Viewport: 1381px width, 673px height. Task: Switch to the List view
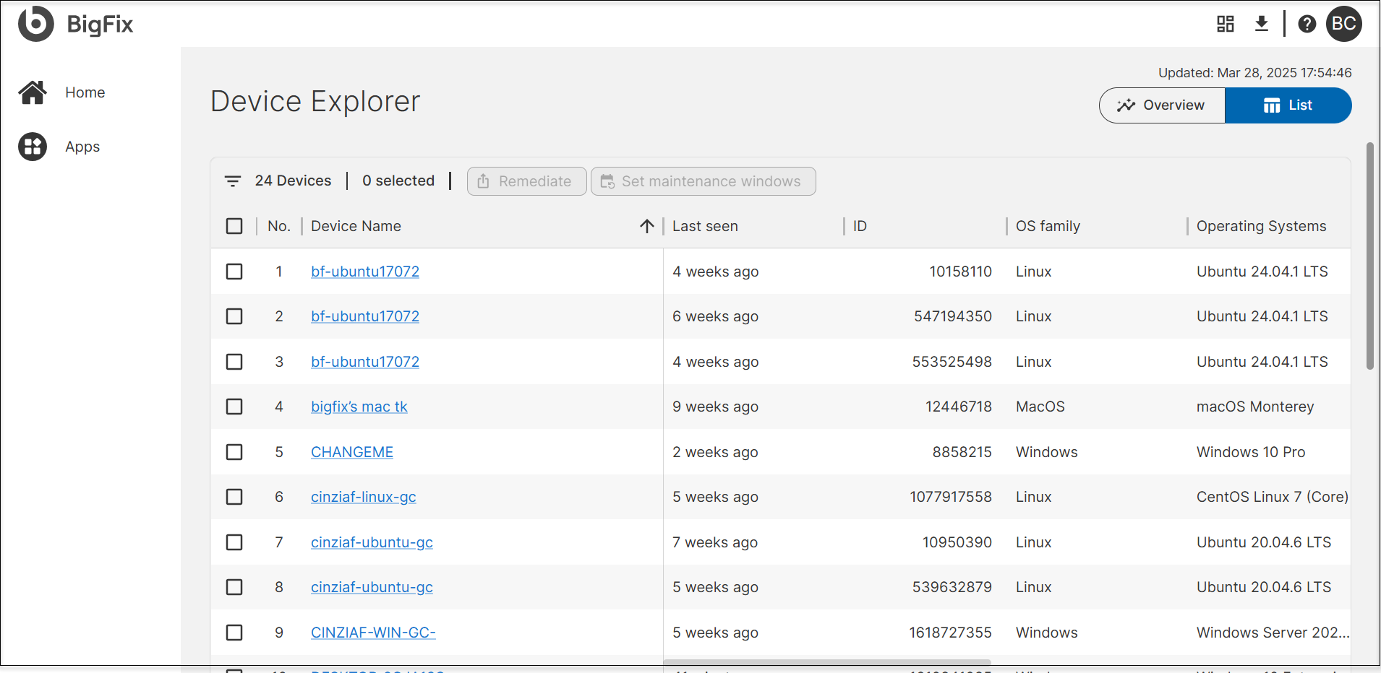(1288, 105)
